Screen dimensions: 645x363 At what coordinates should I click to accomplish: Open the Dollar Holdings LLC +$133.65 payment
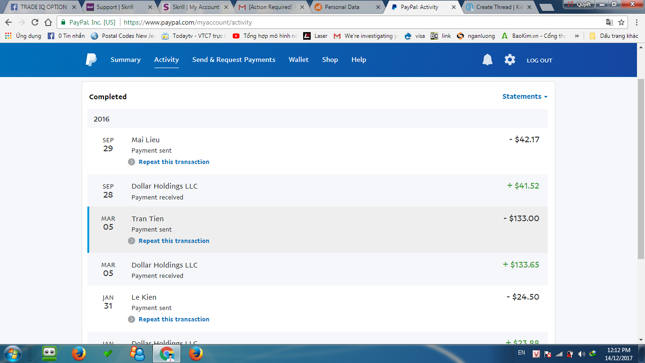pyautogui.click(x=317, y=269)
